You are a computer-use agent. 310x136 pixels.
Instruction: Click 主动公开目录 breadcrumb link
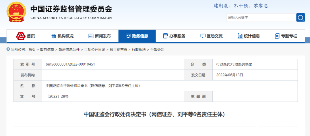click(95, 50)
